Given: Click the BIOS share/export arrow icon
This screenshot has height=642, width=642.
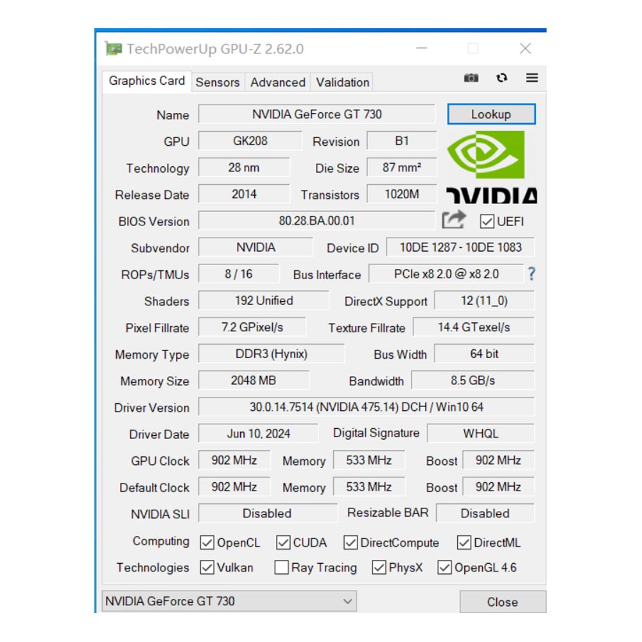Looking at the screenshot, I should (454, 220).
